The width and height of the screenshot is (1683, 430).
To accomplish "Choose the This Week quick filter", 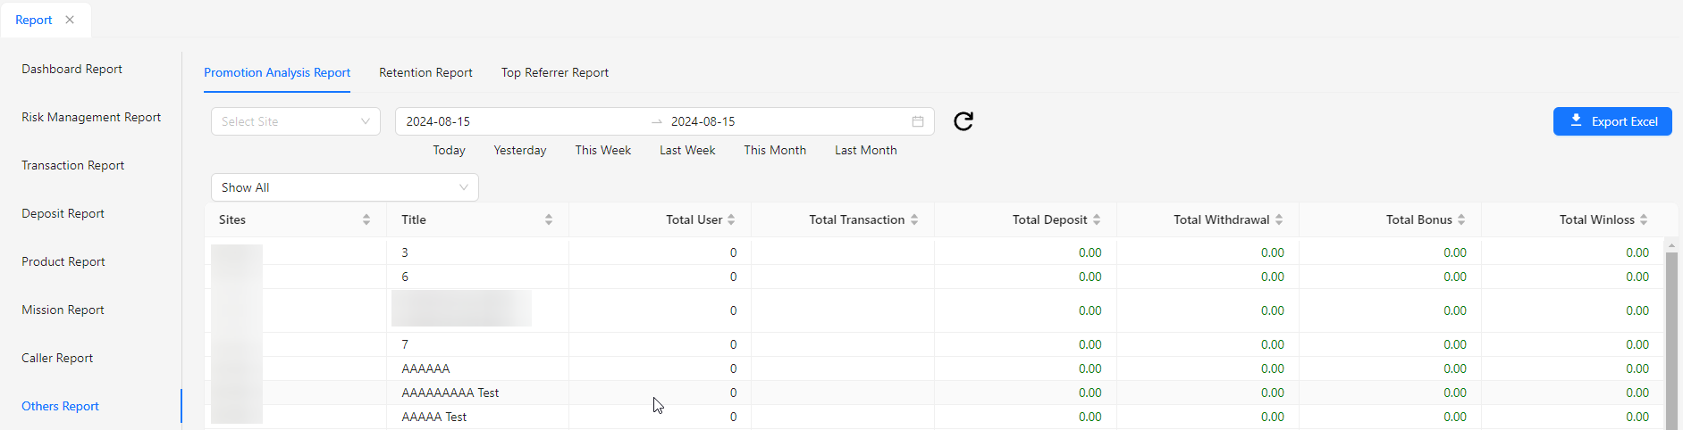I will click(x=602, y=150).
